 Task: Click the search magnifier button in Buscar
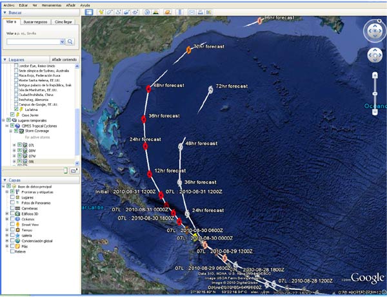coord(70,42)
